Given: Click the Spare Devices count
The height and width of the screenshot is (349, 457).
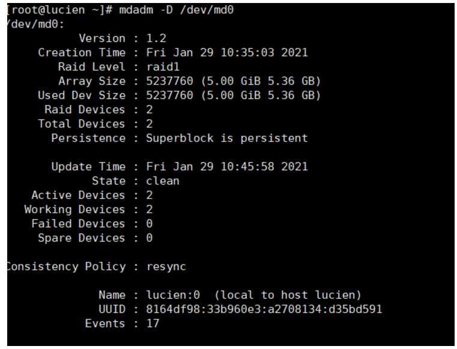Looking at the screenshot, I should [149, 238].
